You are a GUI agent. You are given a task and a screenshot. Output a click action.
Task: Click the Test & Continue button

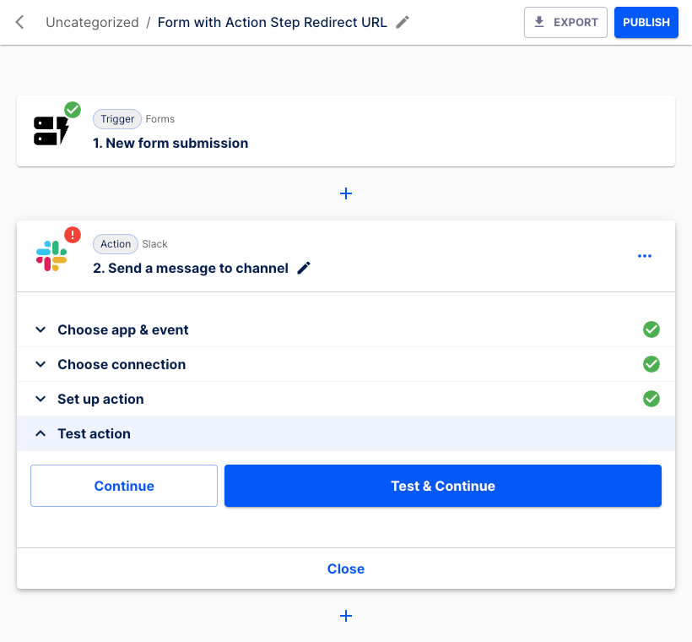coord(442,486)
